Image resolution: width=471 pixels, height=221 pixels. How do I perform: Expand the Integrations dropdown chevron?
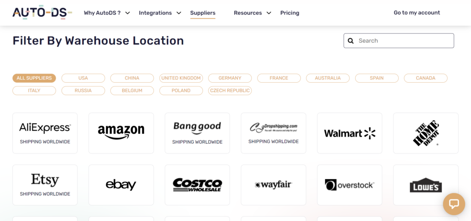179,13
